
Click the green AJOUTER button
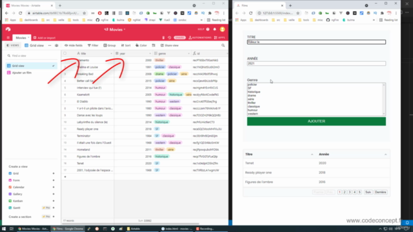(316, 121)
